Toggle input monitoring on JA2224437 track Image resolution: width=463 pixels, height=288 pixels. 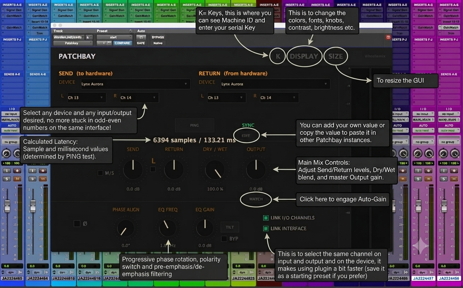click(418, 170)
